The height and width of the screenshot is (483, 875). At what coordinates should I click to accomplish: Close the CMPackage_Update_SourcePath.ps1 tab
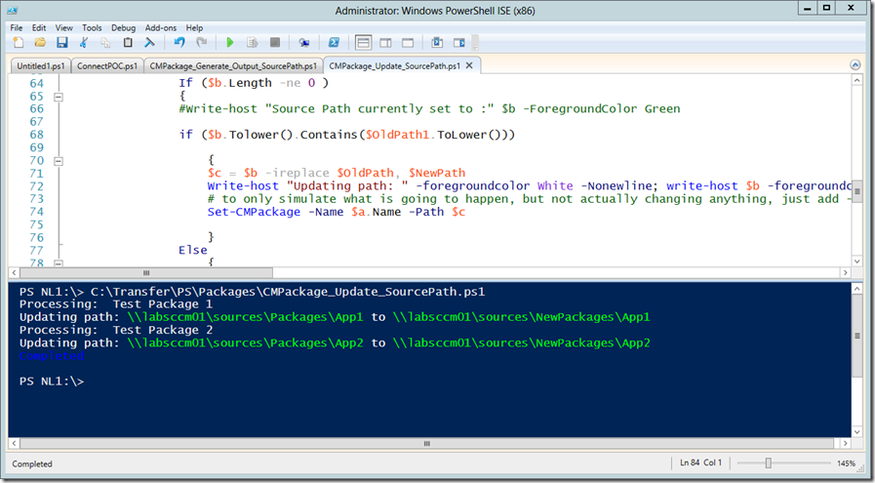coord(469,65)
